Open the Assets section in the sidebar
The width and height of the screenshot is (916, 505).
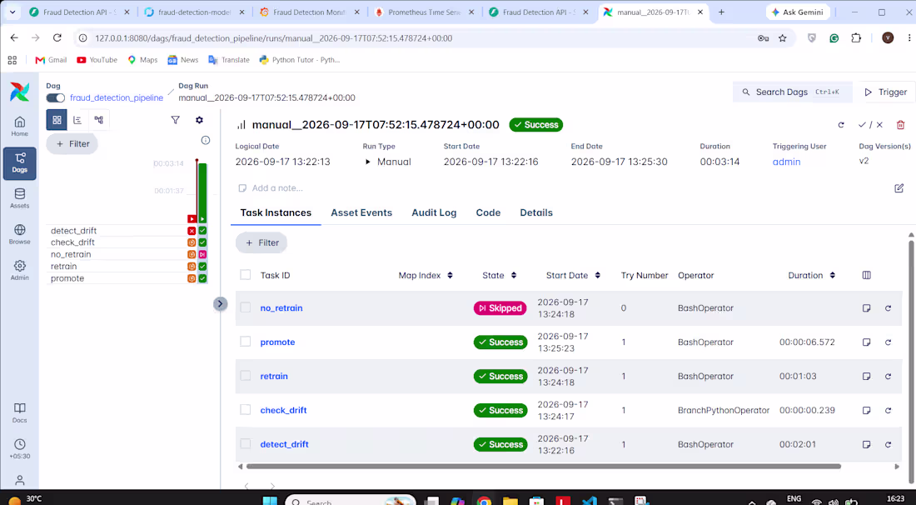(19, 198)
